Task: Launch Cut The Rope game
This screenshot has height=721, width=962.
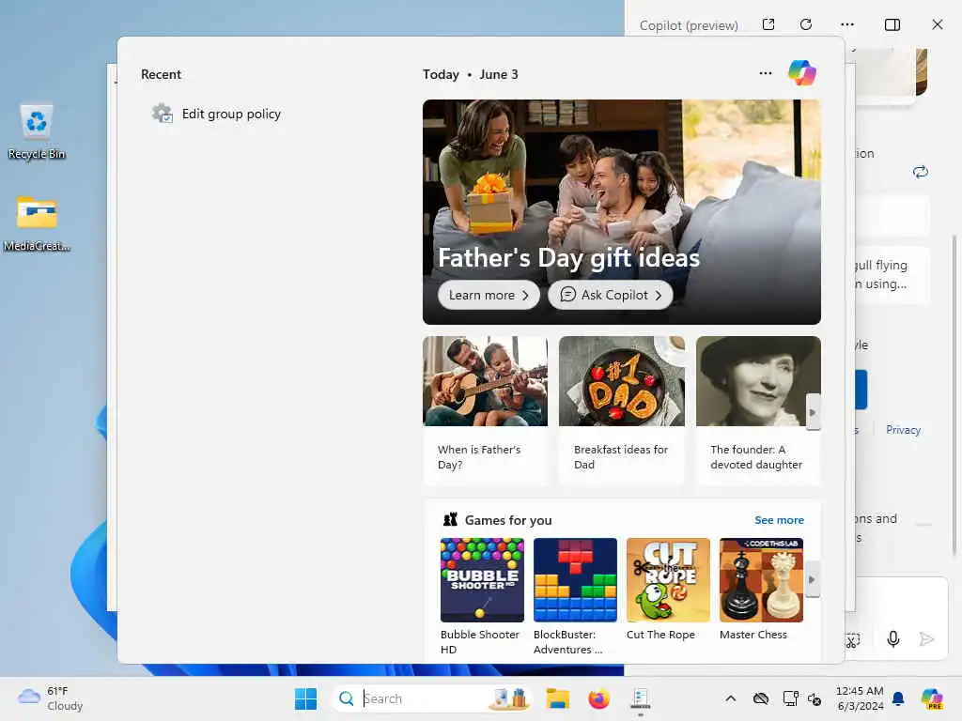Action: 668,590
